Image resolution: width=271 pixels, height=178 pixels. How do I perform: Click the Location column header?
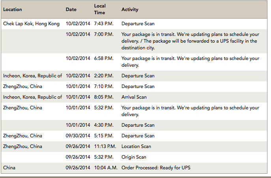click(x=13, y=9)
